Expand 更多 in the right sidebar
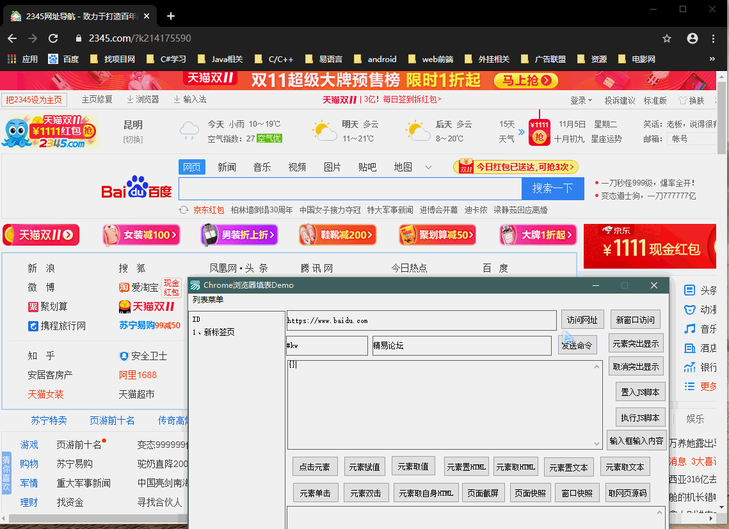This screenshot has width=729, height=529. [x=700, y=386]
